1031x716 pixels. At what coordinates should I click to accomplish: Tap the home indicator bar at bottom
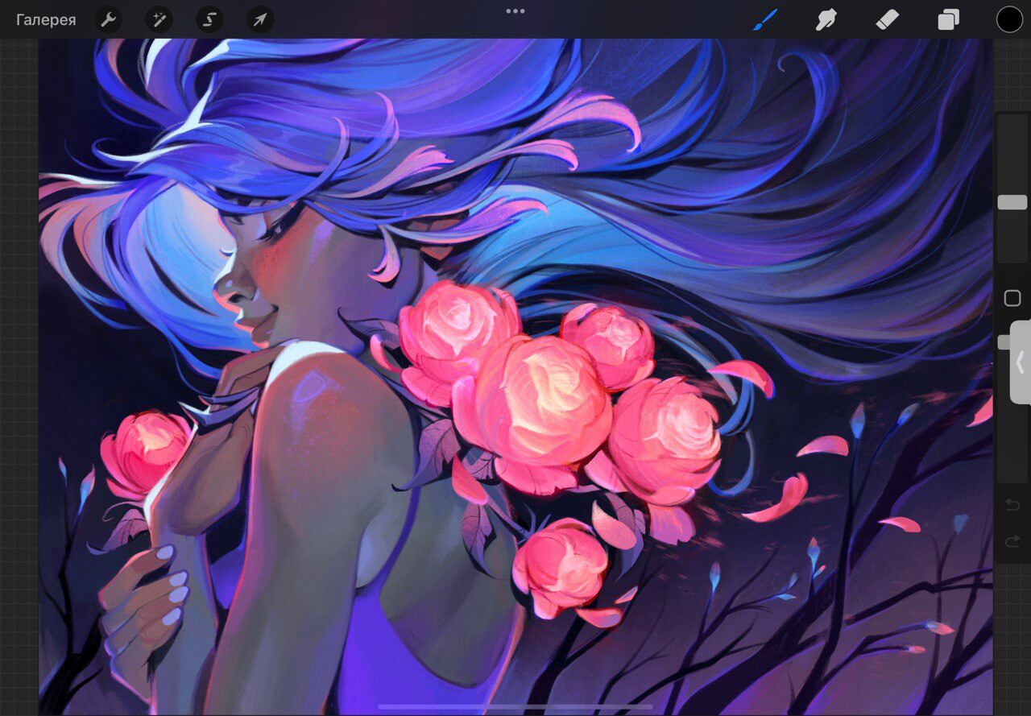pyautogui.click(x=515, y=707)
